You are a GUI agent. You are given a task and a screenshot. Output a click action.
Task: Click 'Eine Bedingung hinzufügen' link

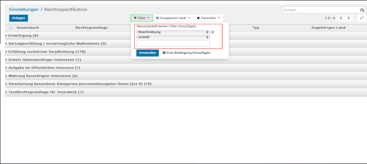click(x=186, y=53)
